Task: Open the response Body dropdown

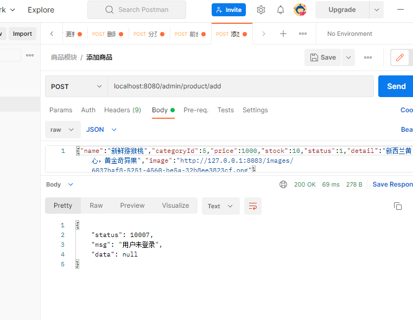Action: pos(60,184)
